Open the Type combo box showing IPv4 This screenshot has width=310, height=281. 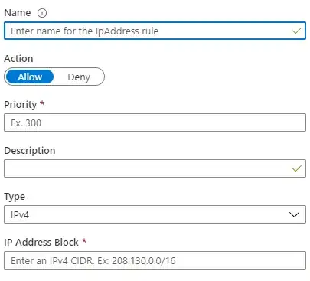click(x=155, y=214)
